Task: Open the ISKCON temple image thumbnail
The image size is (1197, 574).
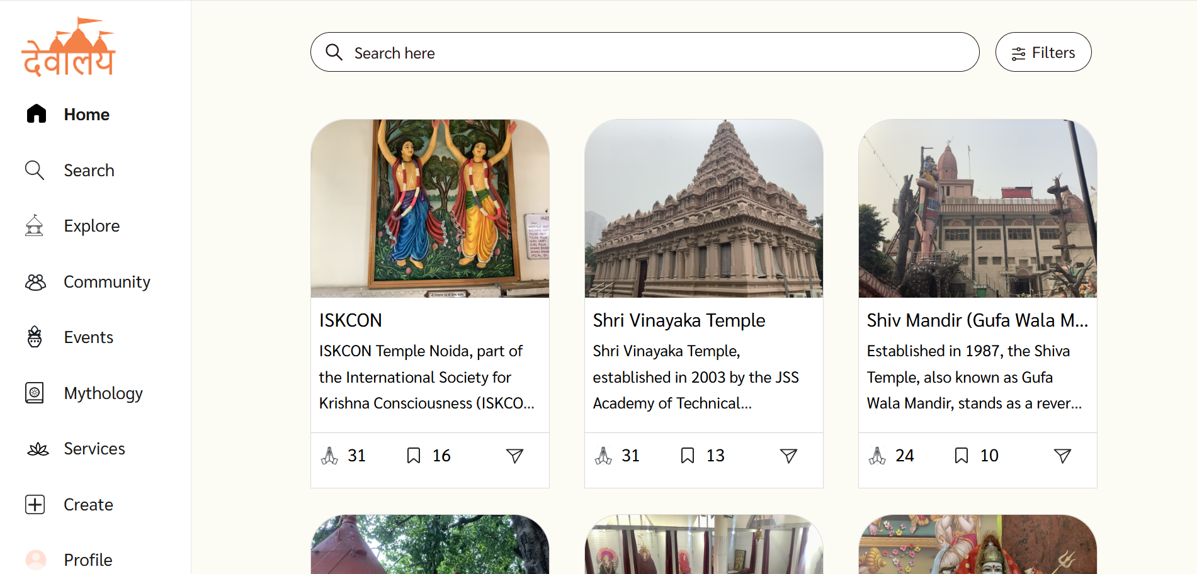Action: (x=430, y=208)
